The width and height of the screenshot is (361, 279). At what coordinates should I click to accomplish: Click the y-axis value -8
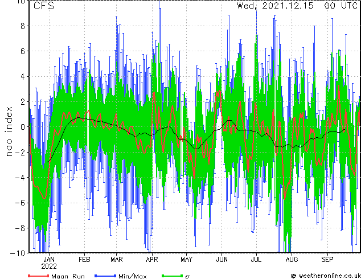(x=20, y=228)
